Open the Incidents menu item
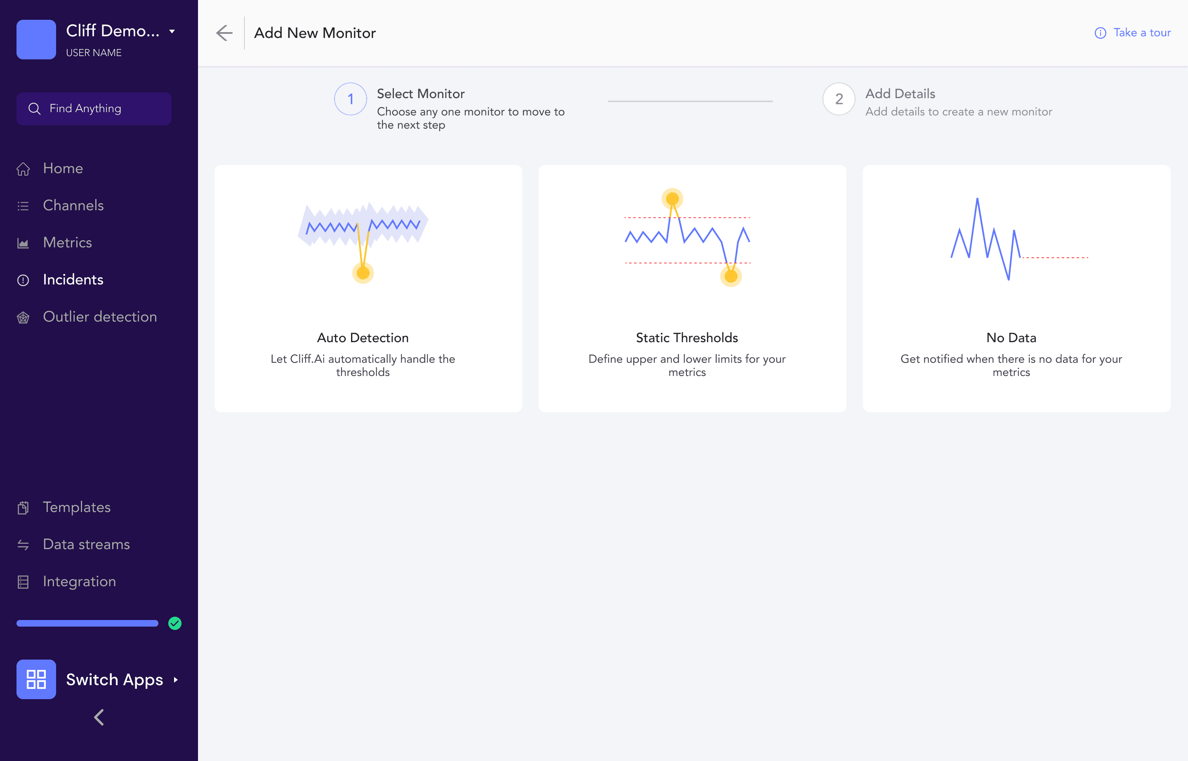Viewport: 1188px width, 761px height. click(73, 280)
